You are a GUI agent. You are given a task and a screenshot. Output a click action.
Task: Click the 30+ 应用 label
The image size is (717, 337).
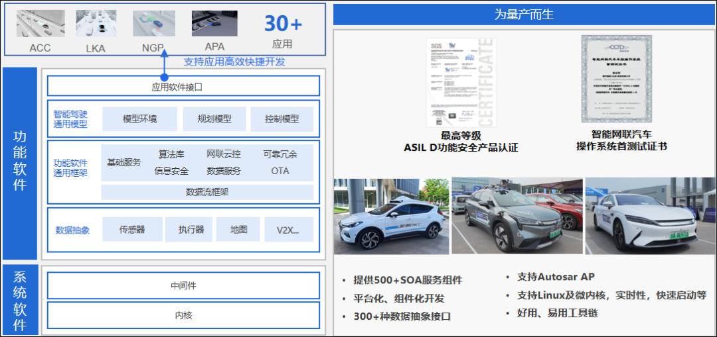pyautogui.click(x=283, y=31)
